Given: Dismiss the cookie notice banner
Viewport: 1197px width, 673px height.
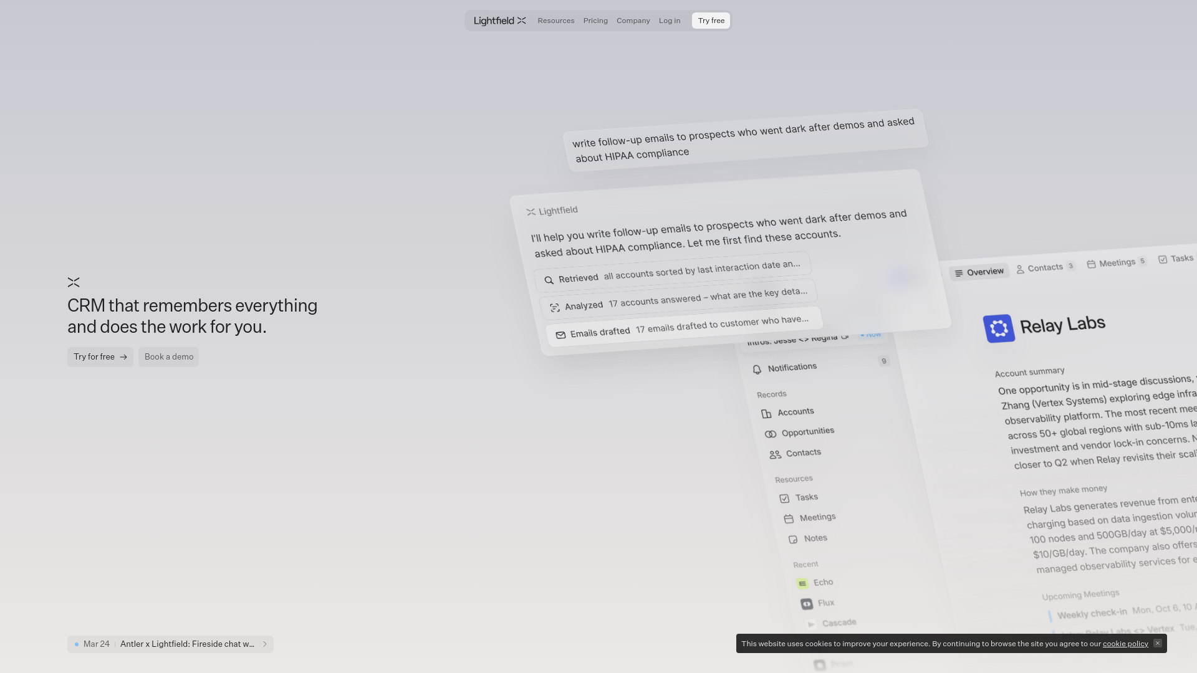Looking at the screenshot, I should 1157,643.
